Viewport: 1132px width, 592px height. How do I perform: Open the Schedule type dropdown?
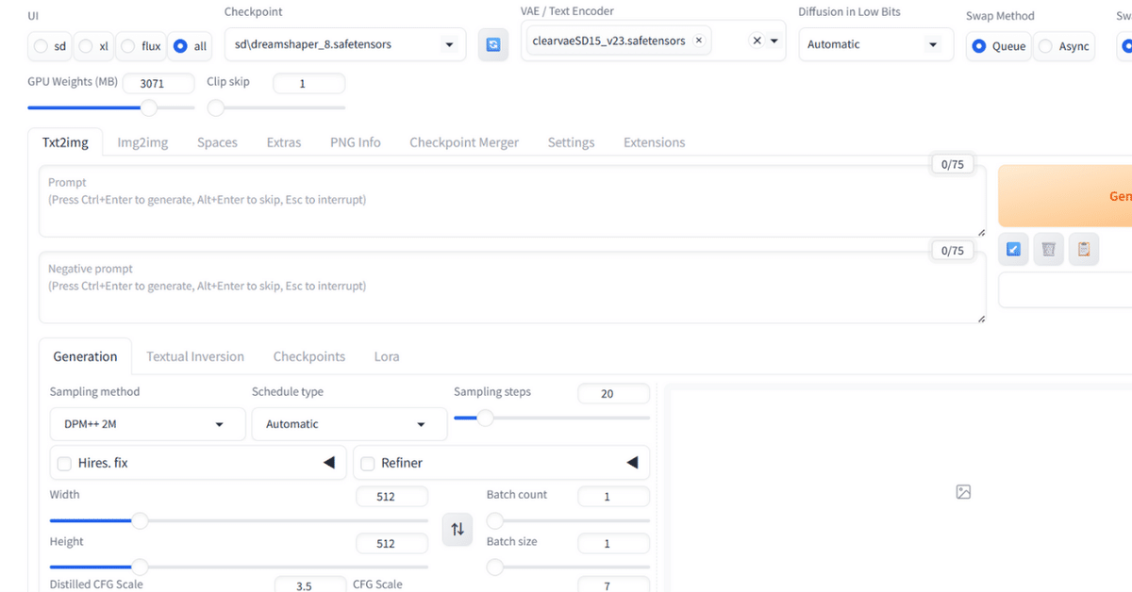pos(348,424)
